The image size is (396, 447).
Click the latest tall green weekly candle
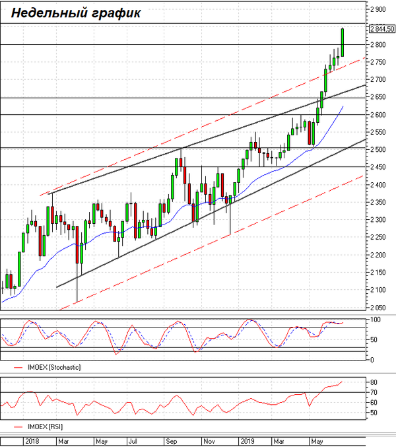point(343,42)
